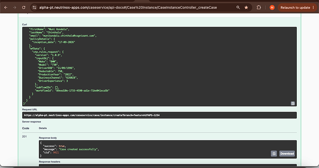The image size is (319, 168).
Task: Click the address bar URL
Action: pyautogui.click(x=128, y=7)
